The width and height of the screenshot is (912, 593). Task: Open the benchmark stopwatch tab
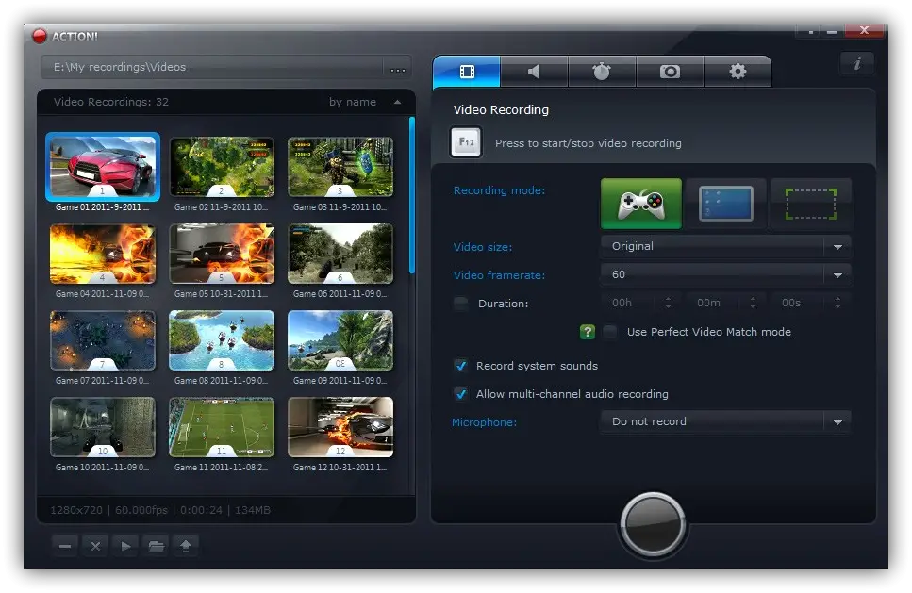pos(602,72)
